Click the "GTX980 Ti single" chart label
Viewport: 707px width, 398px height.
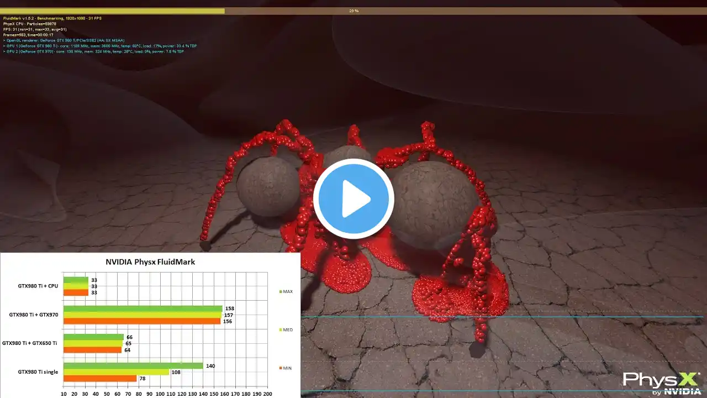(x=38, y=371)
